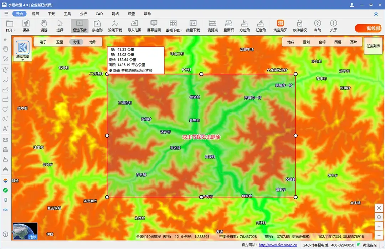This screenshot has width=385, height=249.
Task: Open the 网络 ribbon tab
Action: pyautogui.click(x=115, y=14)
